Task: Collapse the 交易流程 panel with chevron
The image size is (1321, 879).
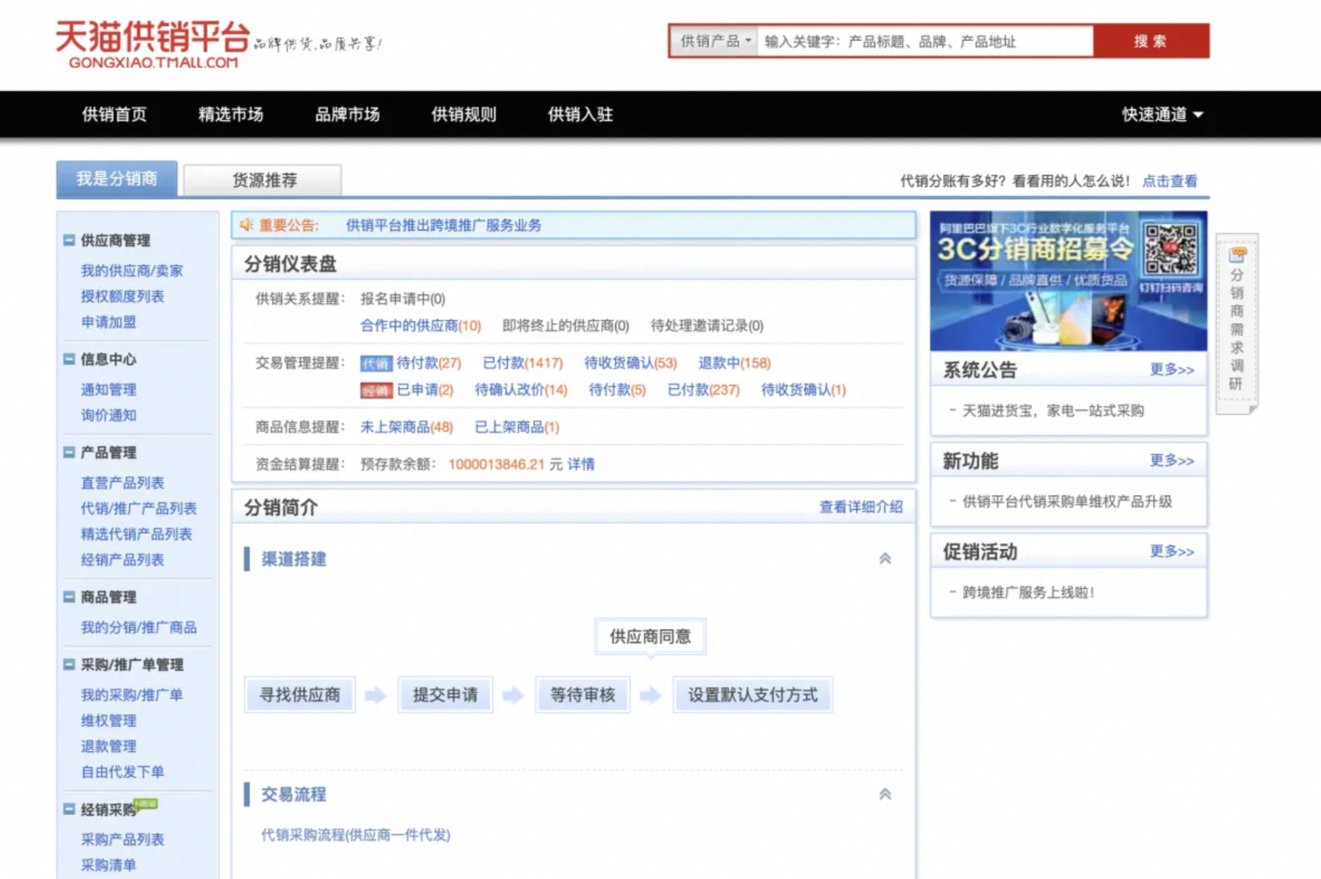Action: (x=885, y=794)
